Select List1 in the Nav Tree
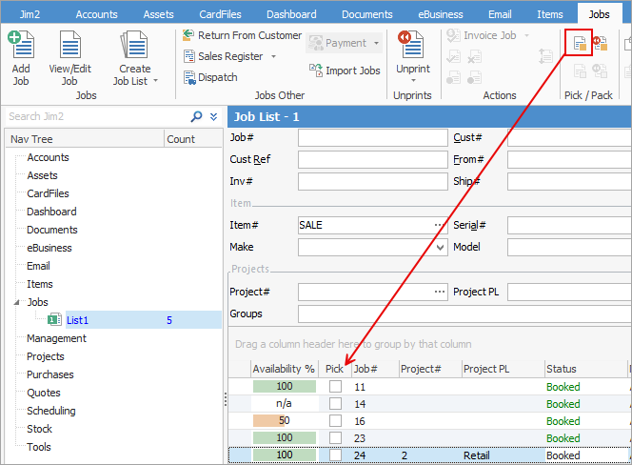This screenshot has width=632, height=465. tap(77, 320)
